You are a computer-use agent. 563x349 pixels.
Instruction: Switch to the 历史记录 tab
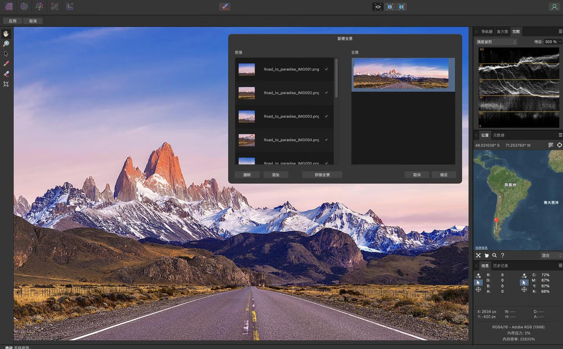click(500, 265)
